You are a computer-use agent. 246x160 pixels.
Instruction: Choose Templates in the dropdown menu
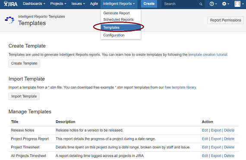121,28
